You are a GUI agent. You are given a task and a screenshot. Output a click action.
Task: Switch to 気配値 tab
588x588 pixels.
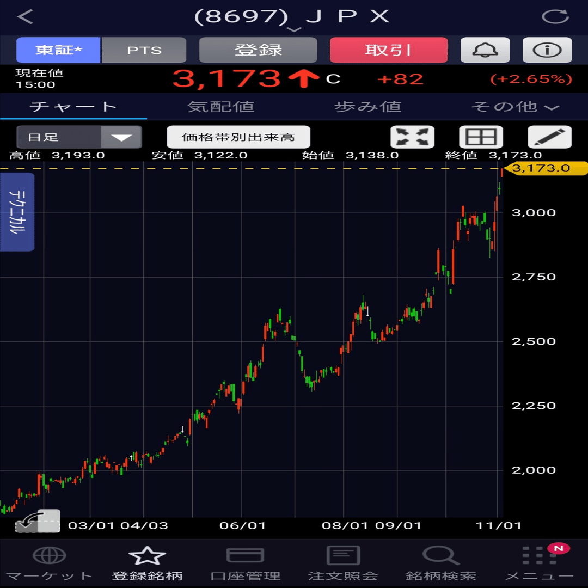tap(220, 107)
